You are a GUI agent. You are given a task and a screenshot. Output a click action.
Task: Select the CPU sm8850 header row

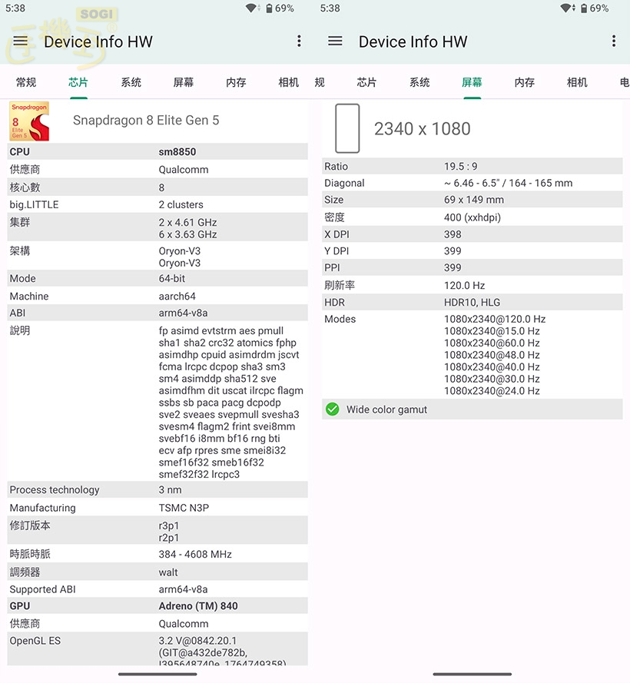pyautogui.click(x=157, y=151)
